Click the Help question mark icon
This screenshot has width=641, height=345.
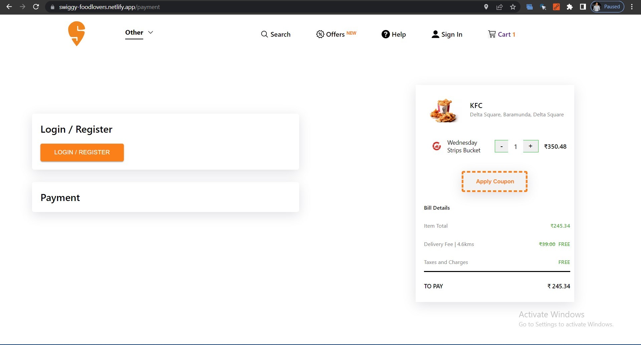click(386, 34)
